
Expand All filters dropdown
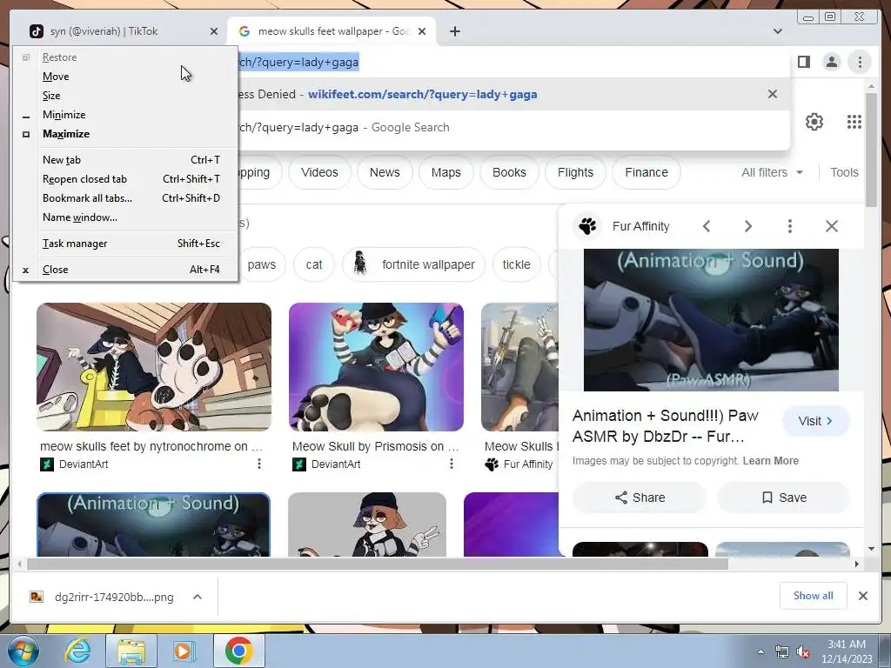pyautogui.click(x=772, y=172)
